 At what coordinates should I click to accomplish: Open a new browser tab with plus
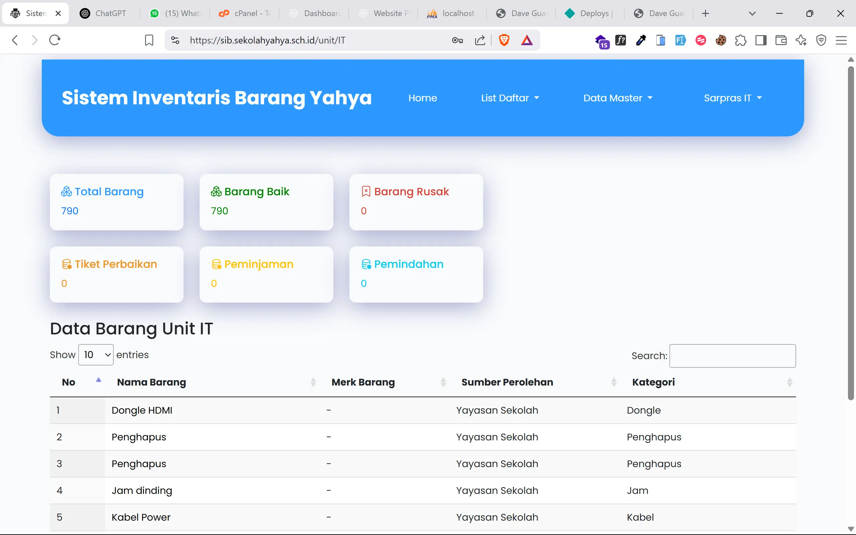[705, 13]
